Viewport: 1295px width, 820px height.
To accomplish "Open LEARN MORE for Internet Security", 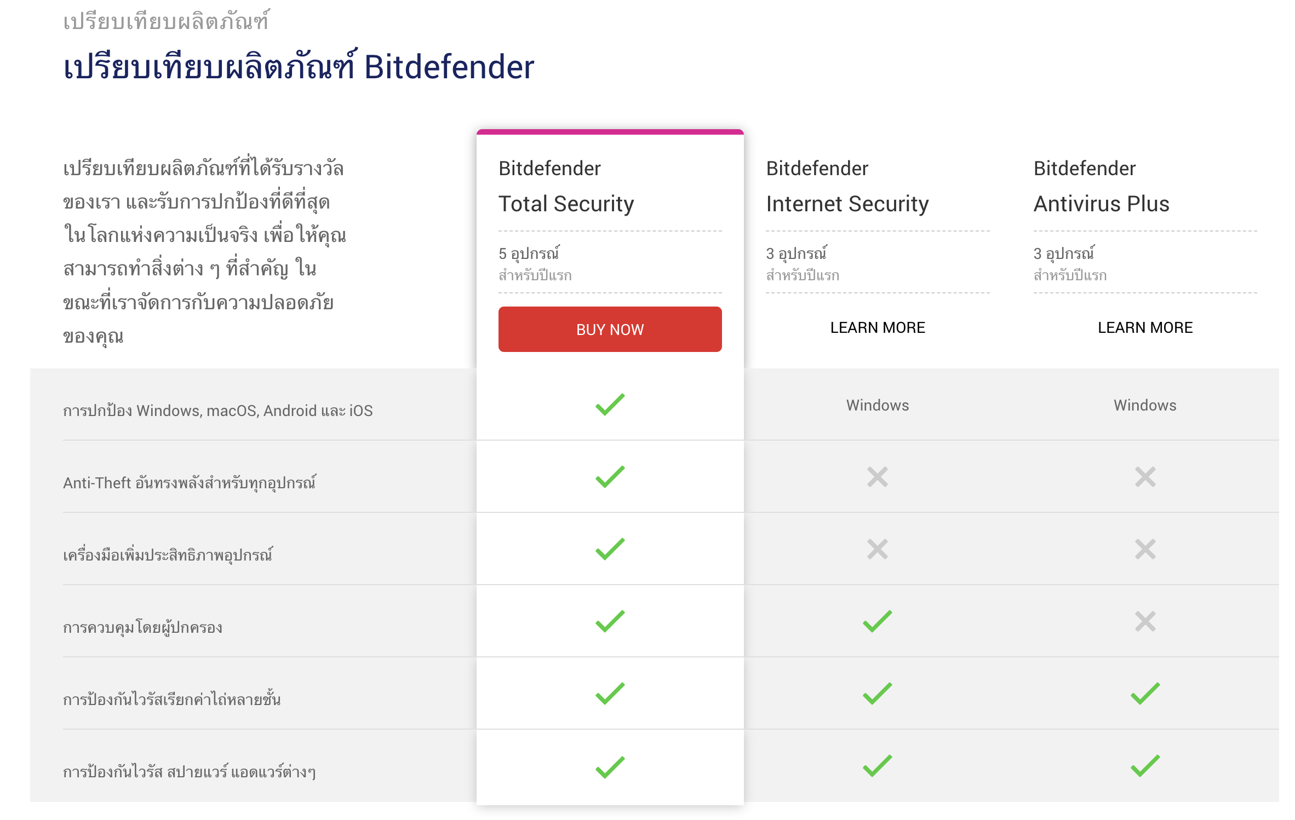I will tap(877, 327).
